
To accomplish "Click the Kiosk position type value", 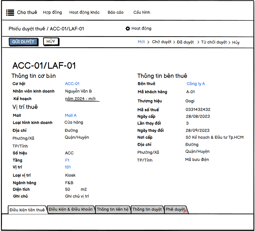I will tap(70, 175).
